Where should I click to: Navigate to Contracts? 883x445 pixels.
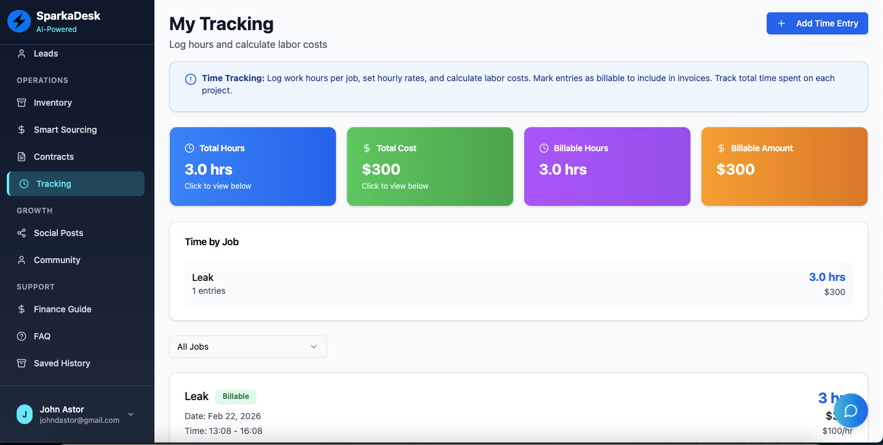click(x=76, y=157)
